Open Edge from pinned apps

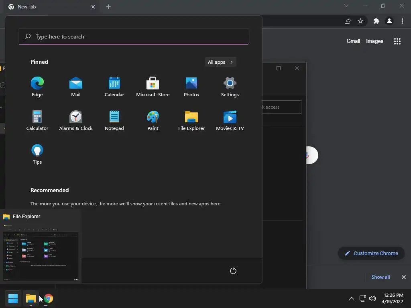[x=37, y=87]
